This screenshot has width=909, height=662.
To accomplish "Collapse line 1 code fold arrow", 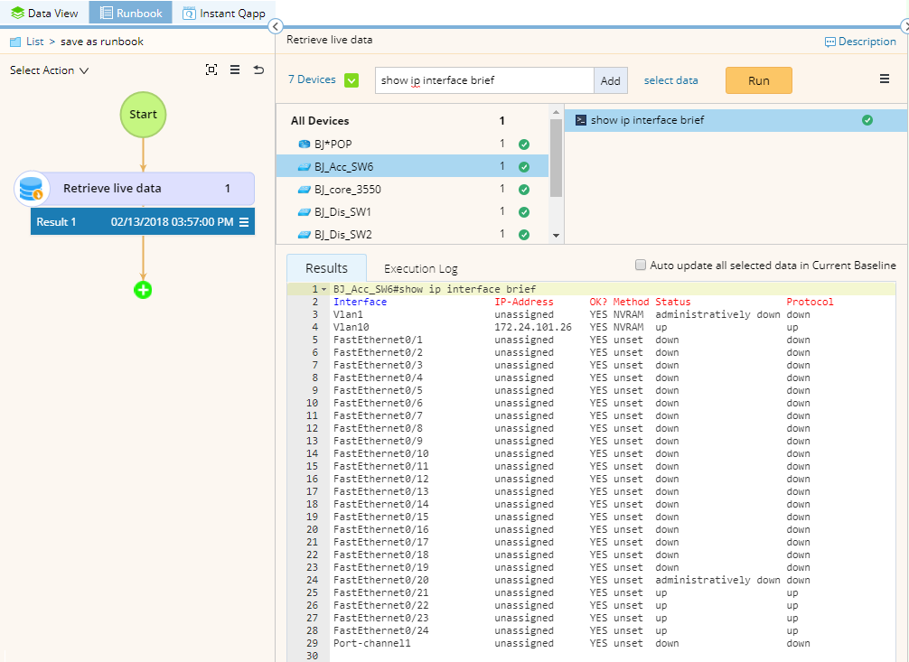I will click(x=324, y=289).
